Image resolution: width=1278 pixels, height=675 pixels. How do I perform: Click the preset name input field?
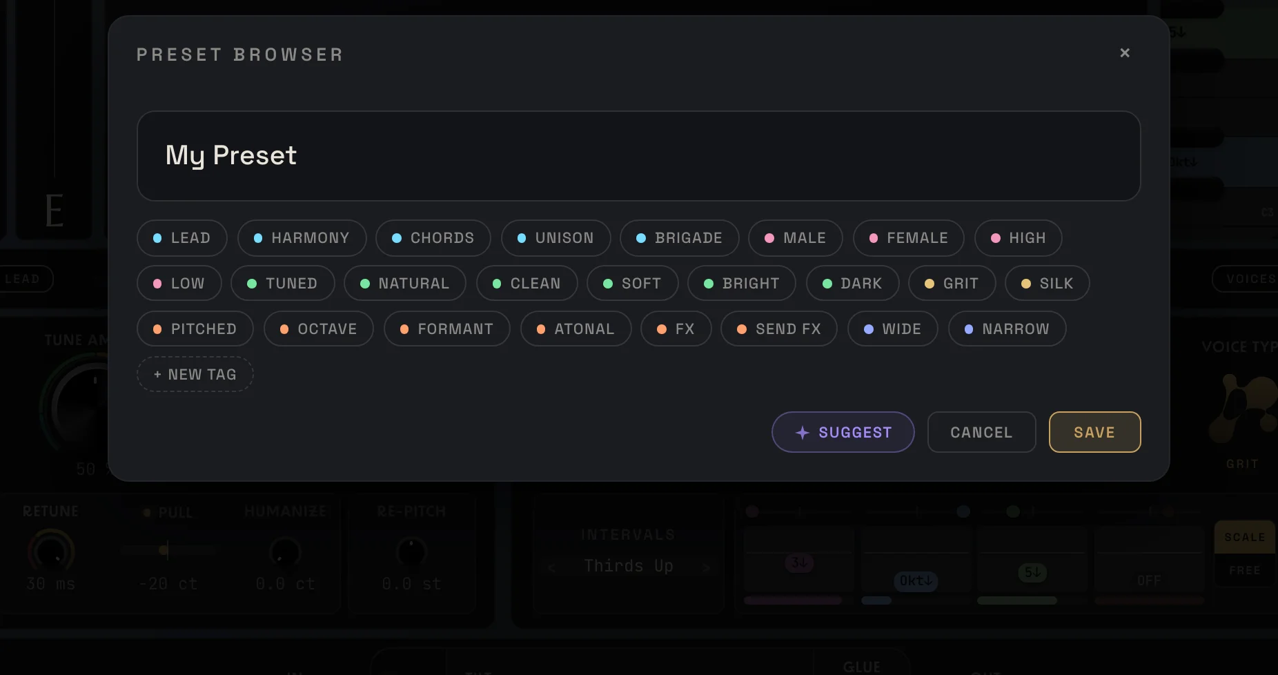[x=638, y=156]
